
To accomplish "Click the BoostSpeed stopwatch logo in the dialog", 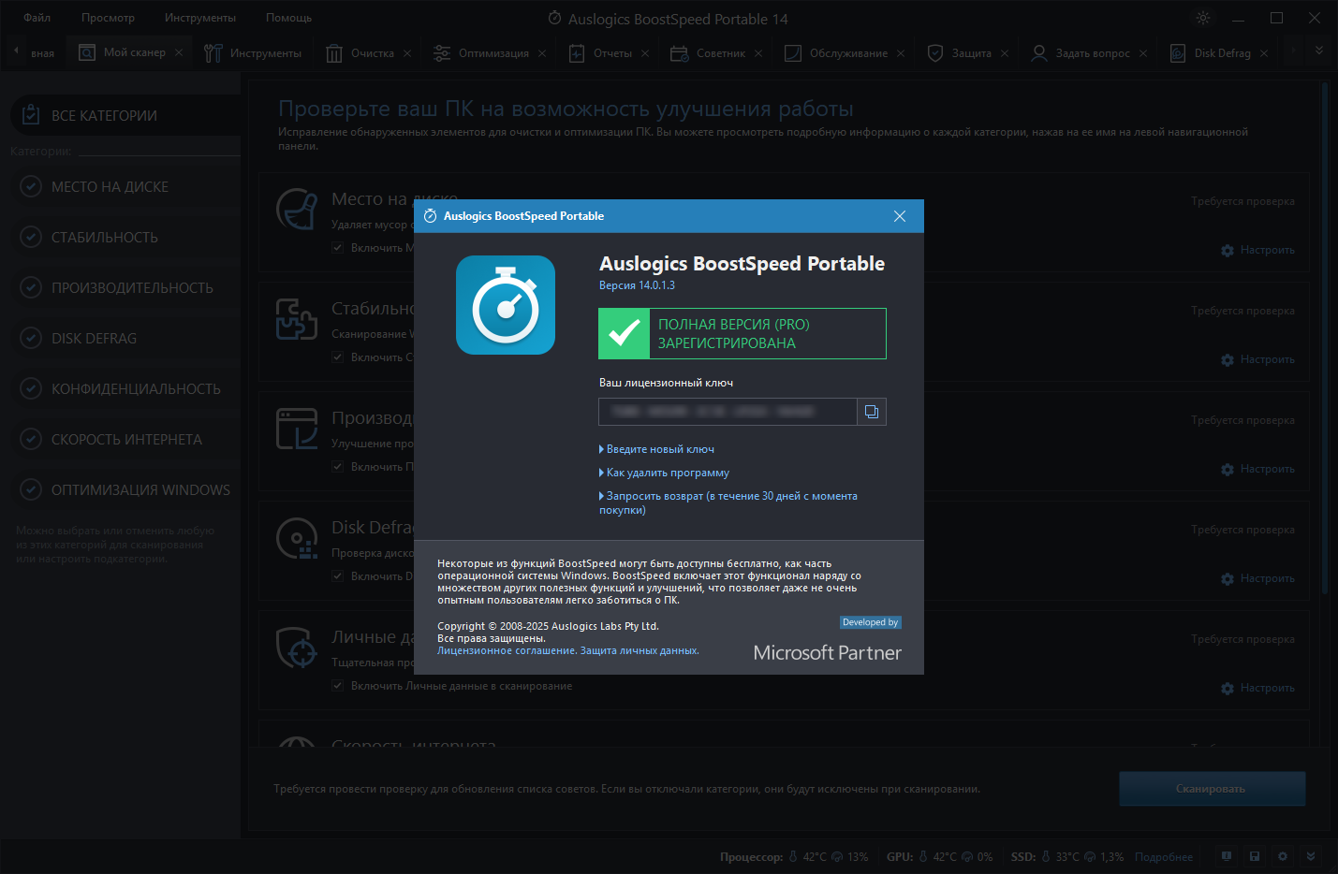I will pos(506,305).
